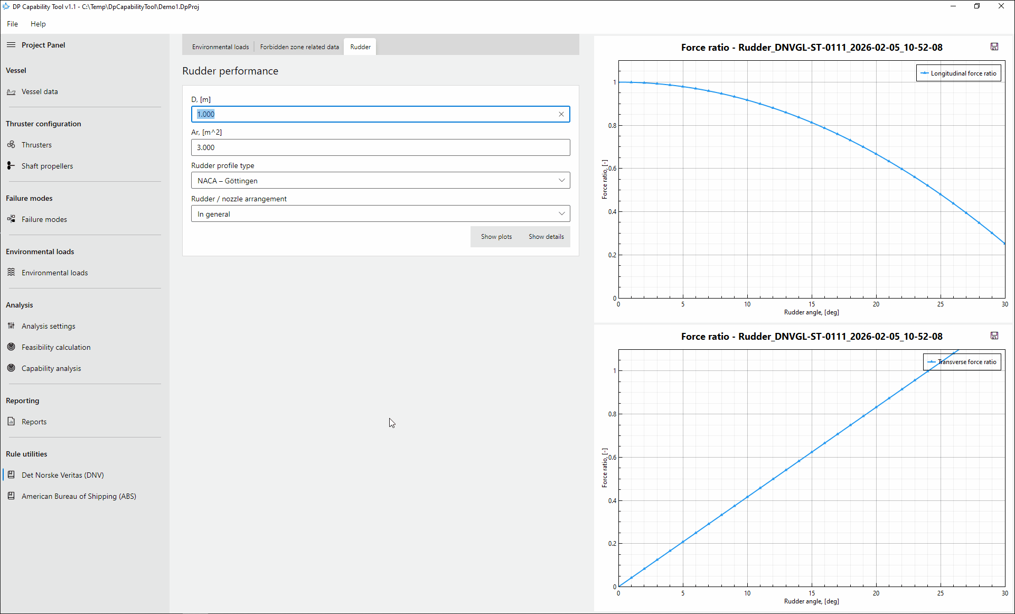Click the bottom plot's Force ratio title

click(812, 336)
